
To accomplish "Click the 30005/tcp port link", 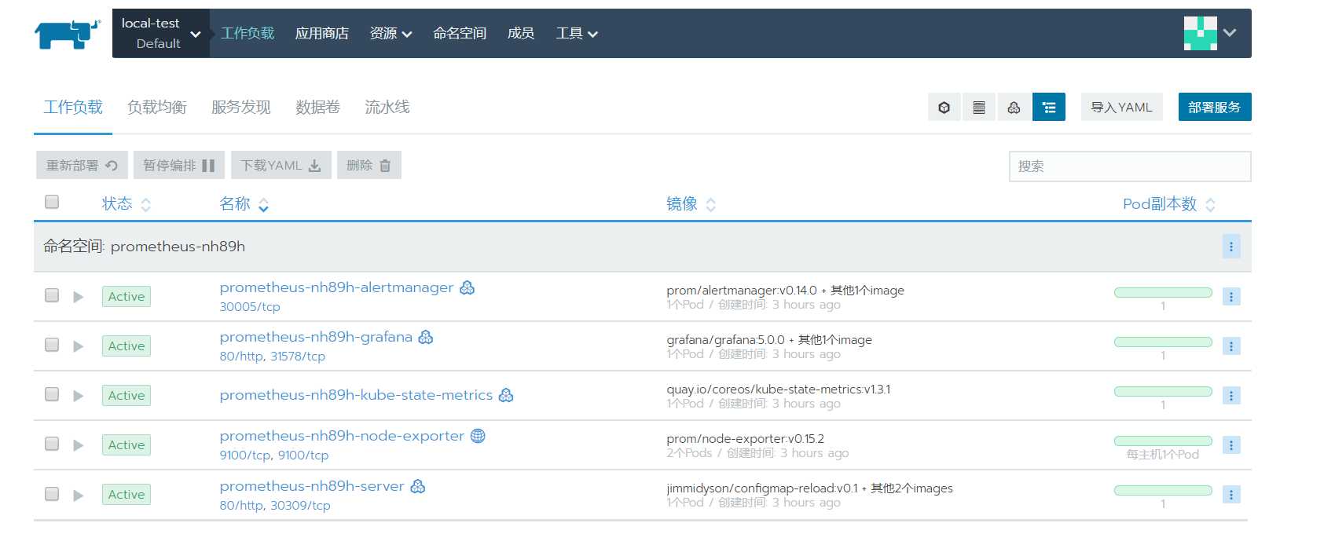I will point(250,307).
